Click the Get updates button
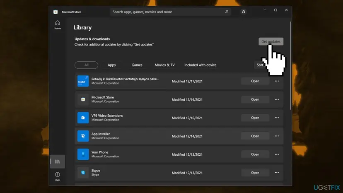Viewport: 343px width, 193px height. pyautogui.click(x=271, y=41)
